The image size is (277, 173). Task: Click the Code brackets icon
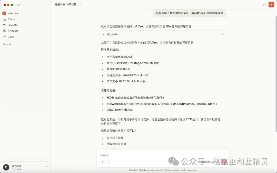tap(4, 37)
